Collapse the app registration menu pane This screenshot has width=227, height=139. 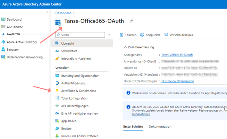[109, 35]
